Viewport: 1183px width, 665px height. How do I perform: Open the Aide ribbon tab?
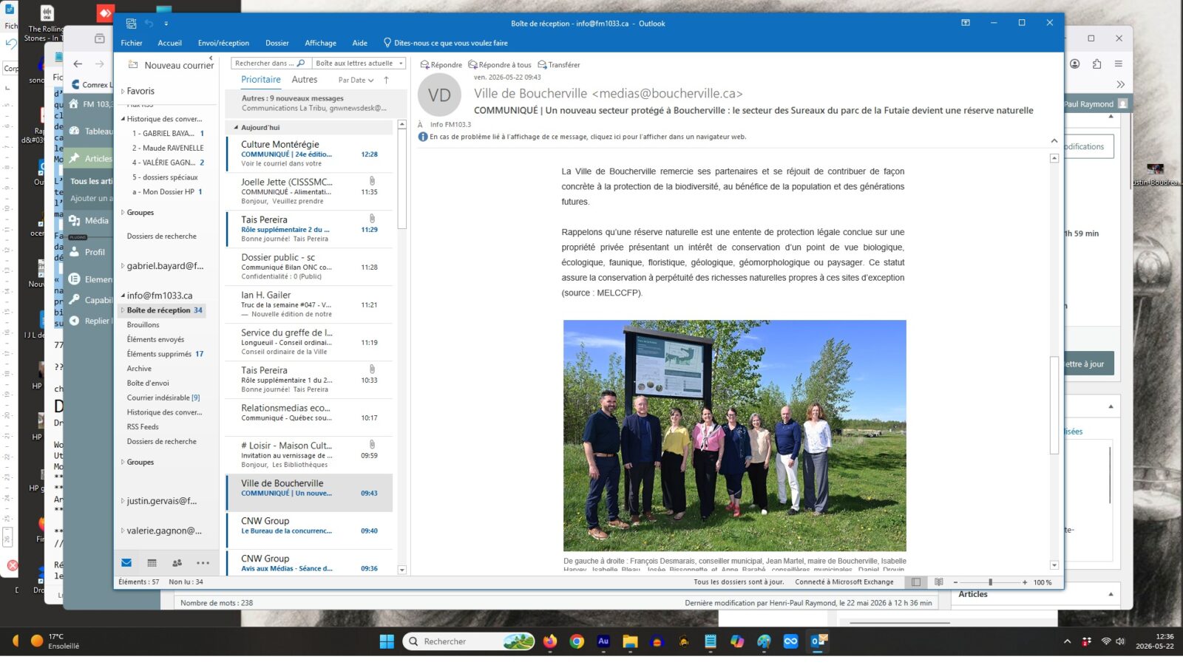tap(359, 43)
